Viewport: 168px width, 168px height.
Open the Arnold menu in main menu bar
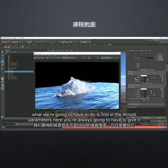pos(80,40)
